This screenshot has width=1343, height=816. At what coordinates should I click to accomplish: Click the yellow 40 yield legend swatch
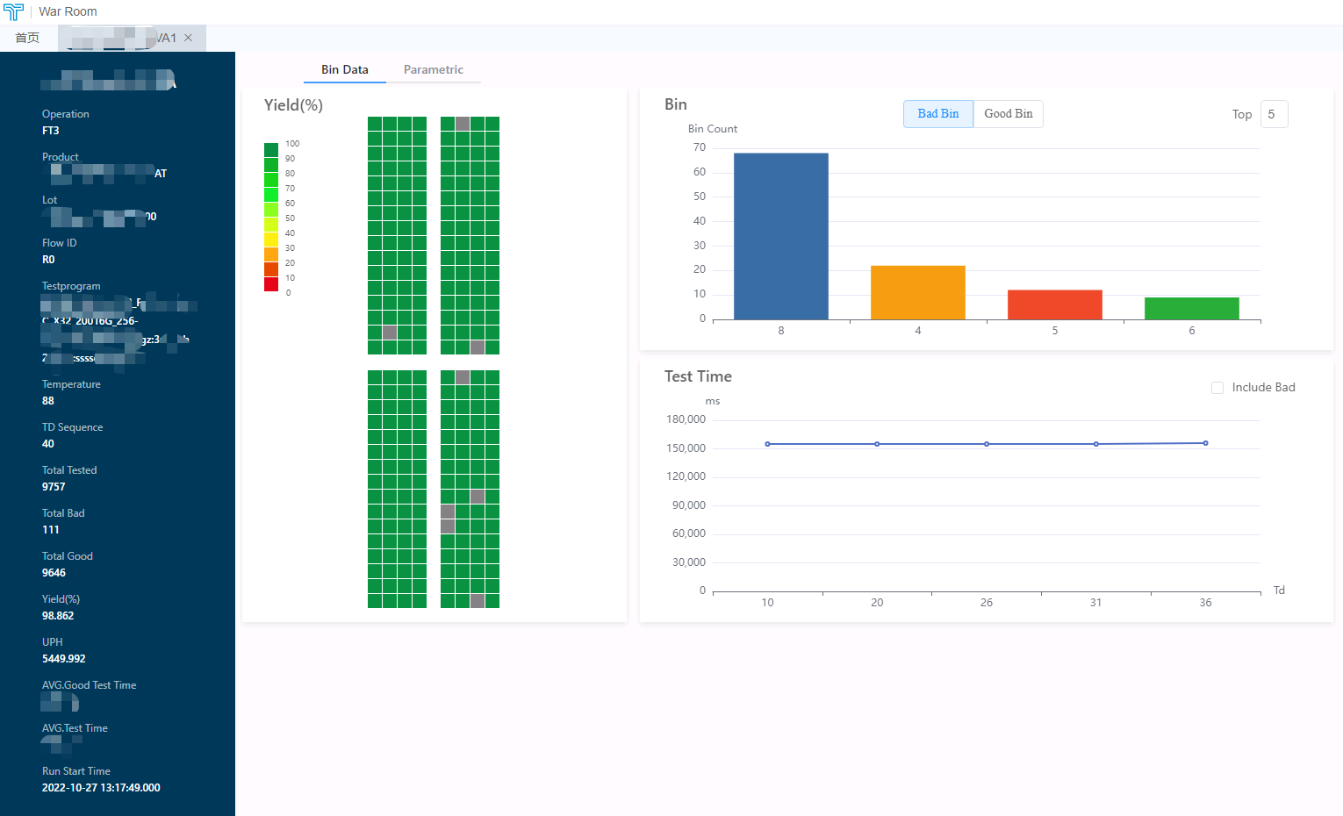271,240
